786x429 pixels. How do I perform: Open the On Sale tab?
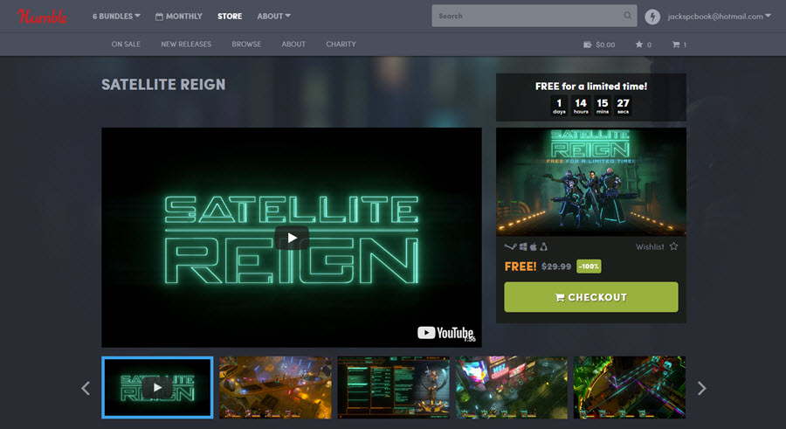tap(127, 45)
